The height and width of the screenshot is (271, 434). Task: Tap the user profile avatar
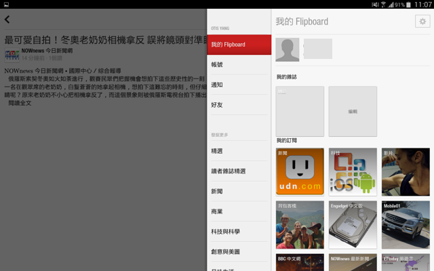pyautogui.click(x=288, y=49)
